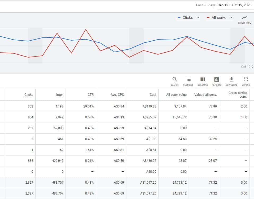
Task: Sort by the CTR column header
Action: (91, 95)
